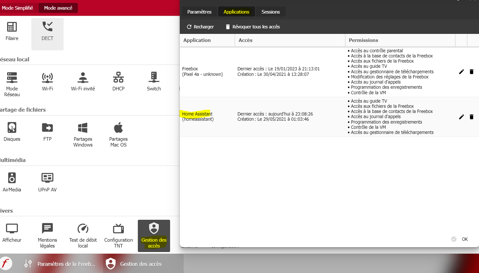Image resolution: width=479 pixels, height=273 pixels.
Task: Click Révoquer tous les accès
Action: [x=253, y=27]
